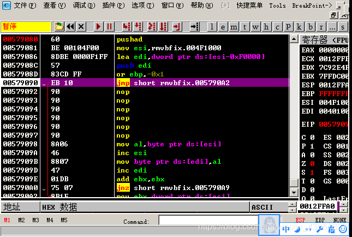The image size is (352, 237).
Task: Select the jmp short rmvbfix.005790A2 row
Action: click(x=145, y=82)
